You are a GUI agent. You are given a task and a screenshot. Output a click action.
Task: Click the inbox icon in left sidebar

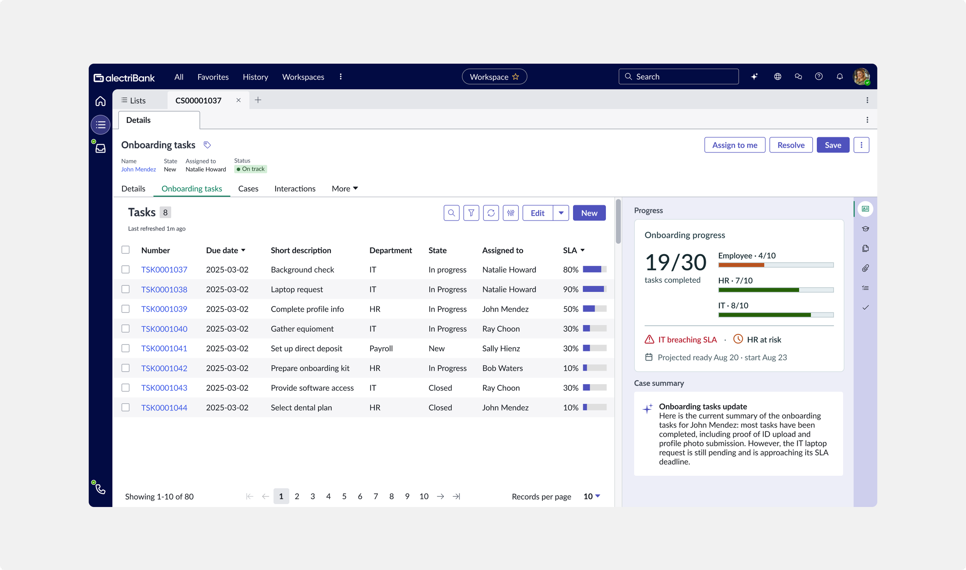point(100,148)
